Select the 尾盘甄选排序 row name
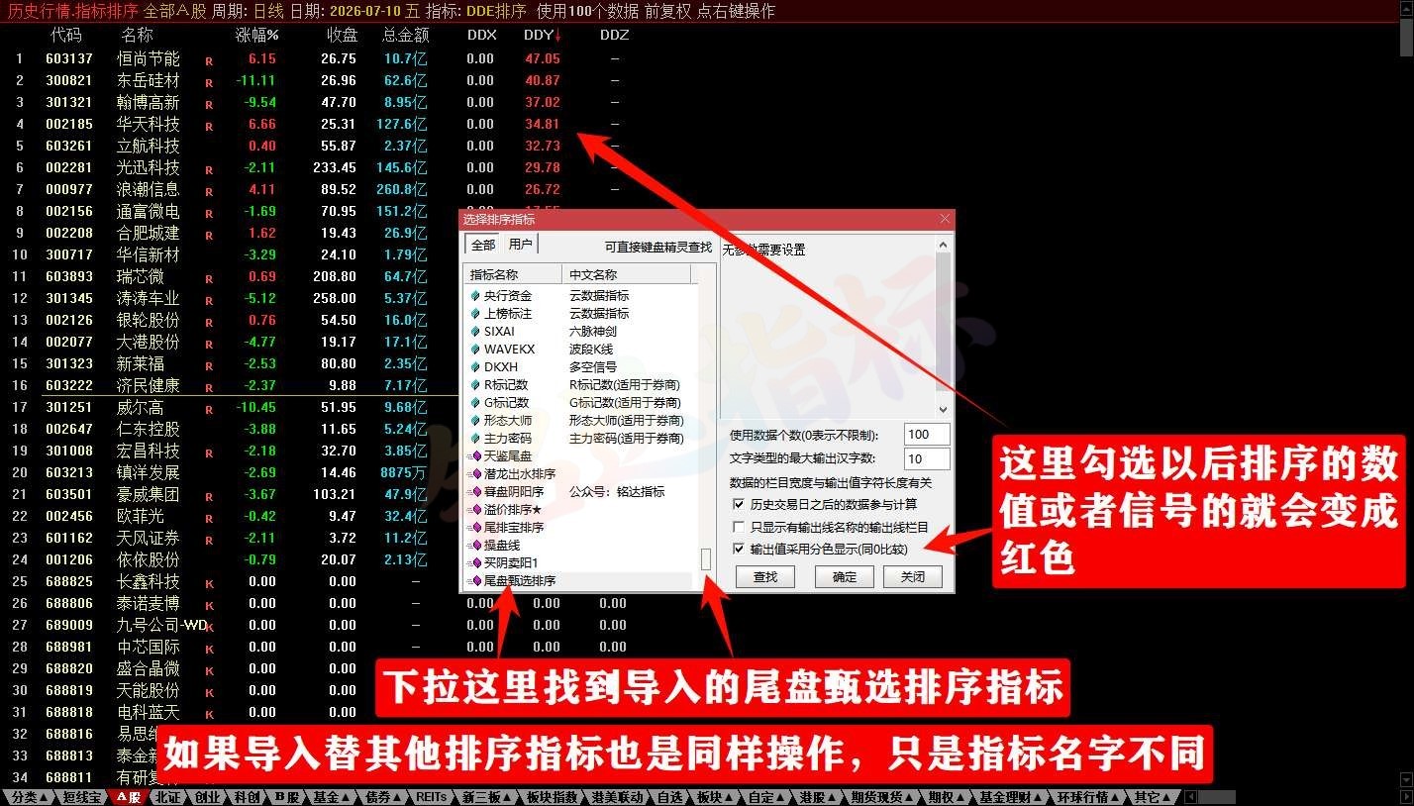This screenshot has height=806, width=1414. [520, 581]
